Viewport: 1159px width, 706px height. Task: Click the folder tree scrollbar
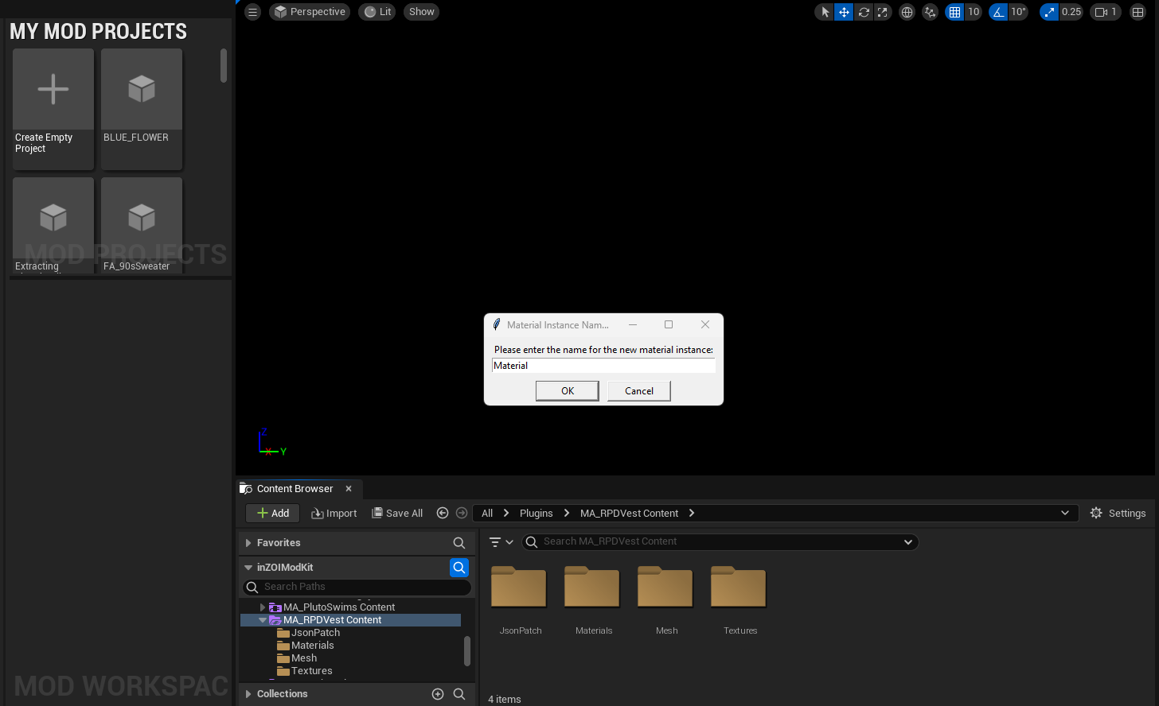click(x=467, y=651)
